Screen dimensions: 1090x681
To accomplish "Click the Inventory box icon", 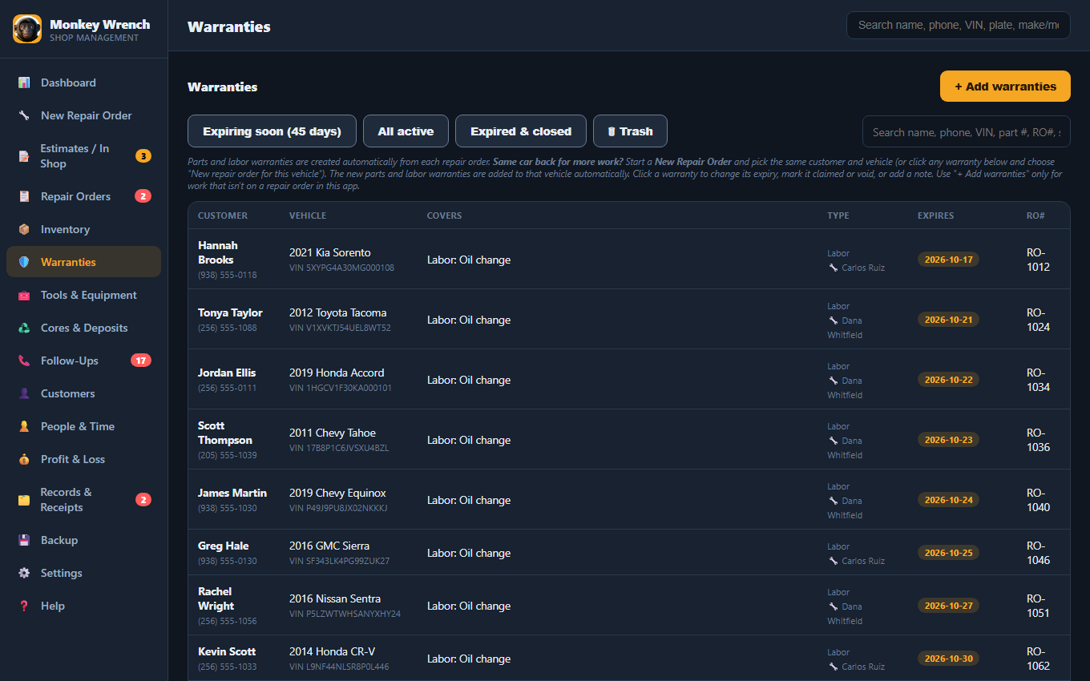I will pos(24,229).
